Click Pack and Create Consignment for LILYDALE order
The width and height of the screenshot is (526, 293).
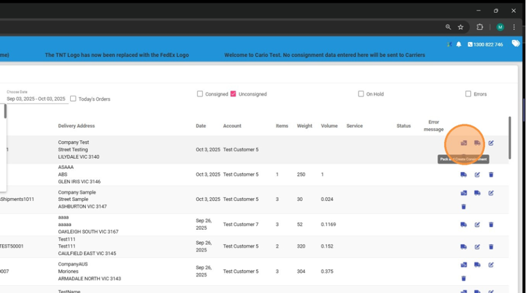click(464, 143)
